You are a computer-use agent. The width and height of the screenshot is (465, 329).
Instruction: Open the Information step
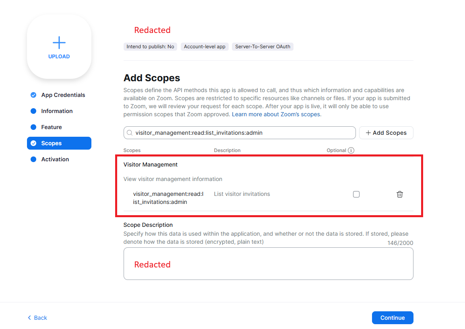(x=57, y=111)
